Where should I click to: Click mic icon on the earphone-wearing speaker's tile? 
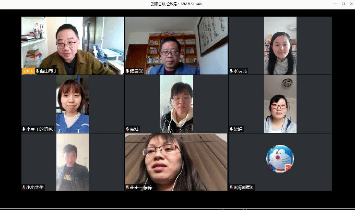pos(127,187)
